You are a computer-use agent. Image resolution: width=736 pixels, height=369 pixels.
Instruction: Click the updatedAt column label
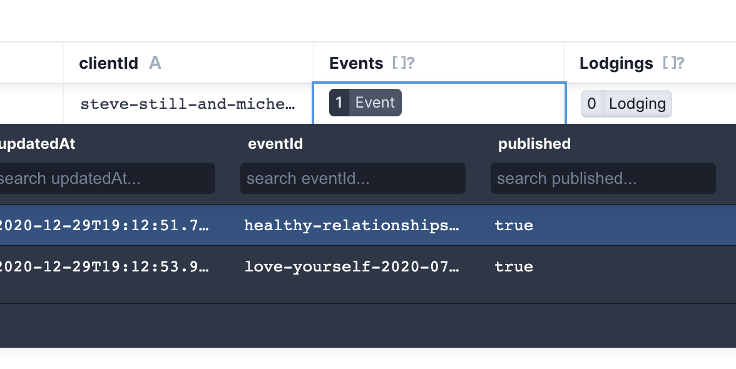[38, 143]
